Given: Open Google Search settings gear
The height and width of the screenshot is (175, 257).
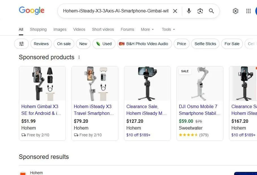Looking at the screenshot, I should coord(236,11).
